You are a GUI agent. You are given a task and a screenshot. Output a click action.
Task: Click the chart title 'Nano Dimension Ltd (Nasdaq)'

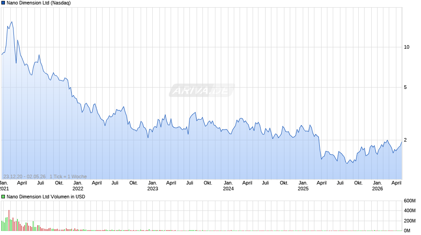39,3
